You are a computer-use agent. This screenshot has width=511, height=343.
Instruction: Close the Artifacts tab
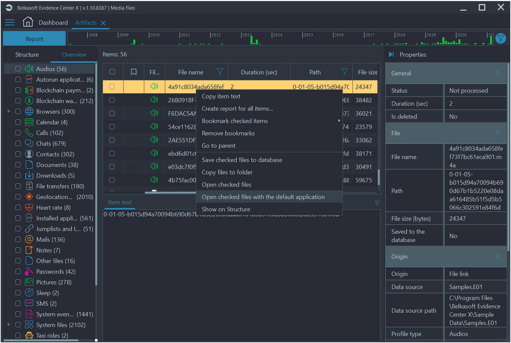coord(103,23)
